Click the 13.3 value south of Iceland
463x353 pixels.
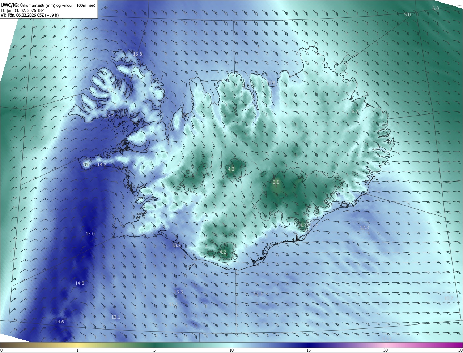tap(178, 292)
